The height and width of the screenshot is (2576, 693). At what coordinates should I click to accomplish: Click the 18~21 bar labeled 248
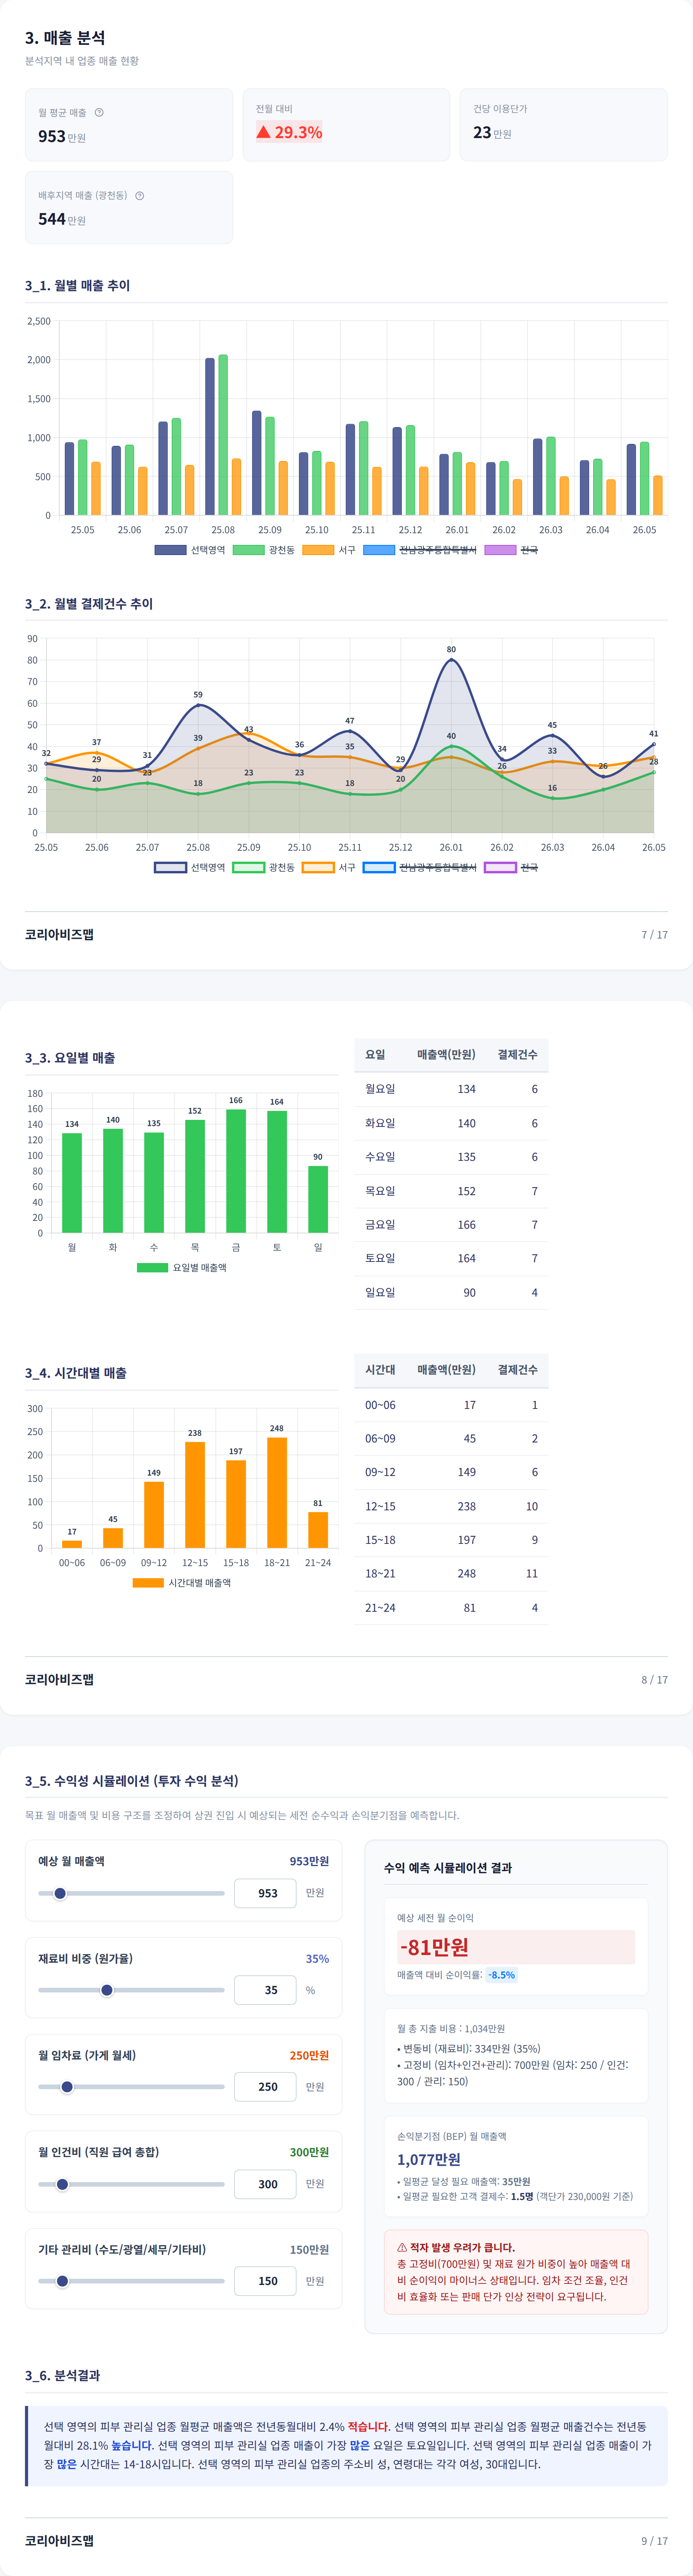pos(277,1493)
